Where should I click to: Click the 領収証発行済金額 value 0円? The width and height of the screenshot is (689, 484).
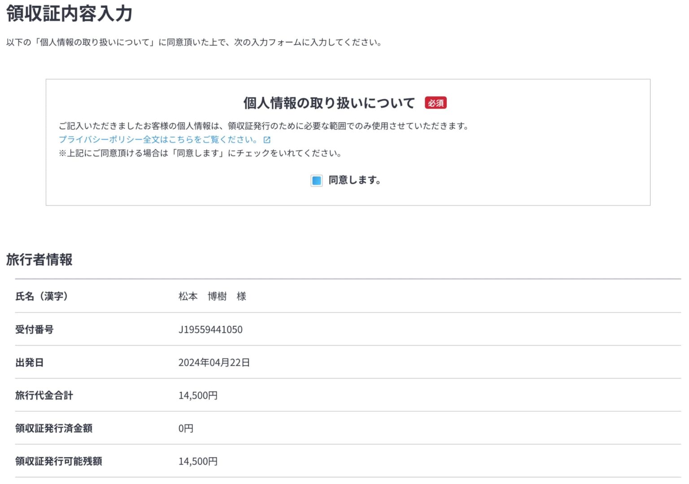(186, 428)
